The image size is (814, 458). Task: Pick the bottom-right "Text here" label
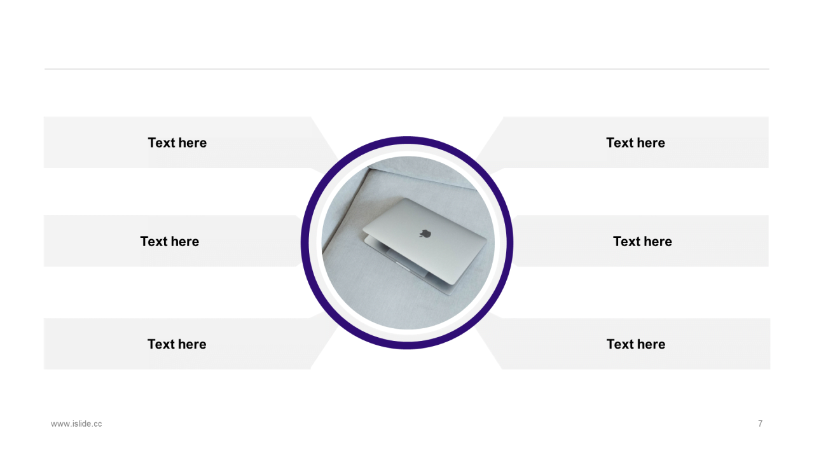tap(636, 344)
